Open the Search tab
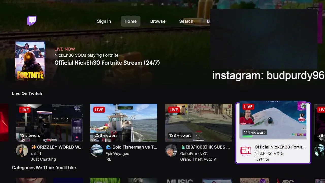Screen dimensions: 325x183 coord(186,21)
